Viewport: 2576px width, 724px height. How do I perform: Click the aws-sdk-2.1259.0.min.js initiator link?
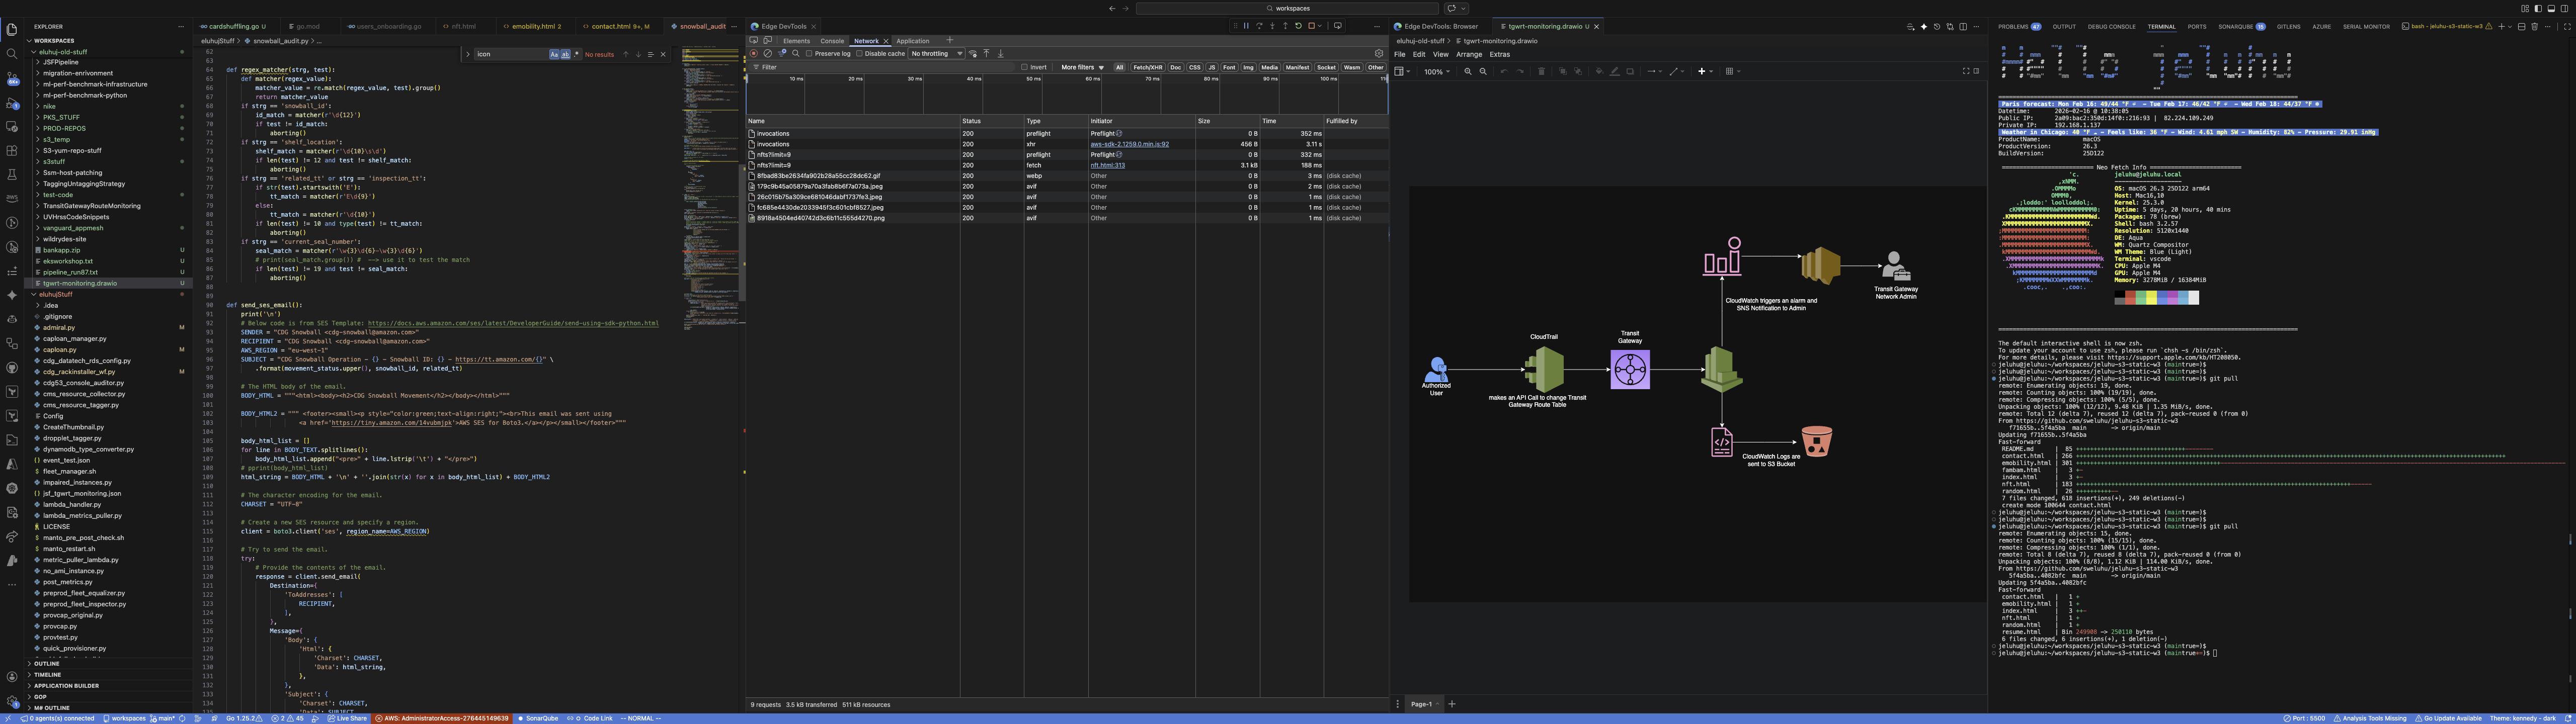point(1129,144)
